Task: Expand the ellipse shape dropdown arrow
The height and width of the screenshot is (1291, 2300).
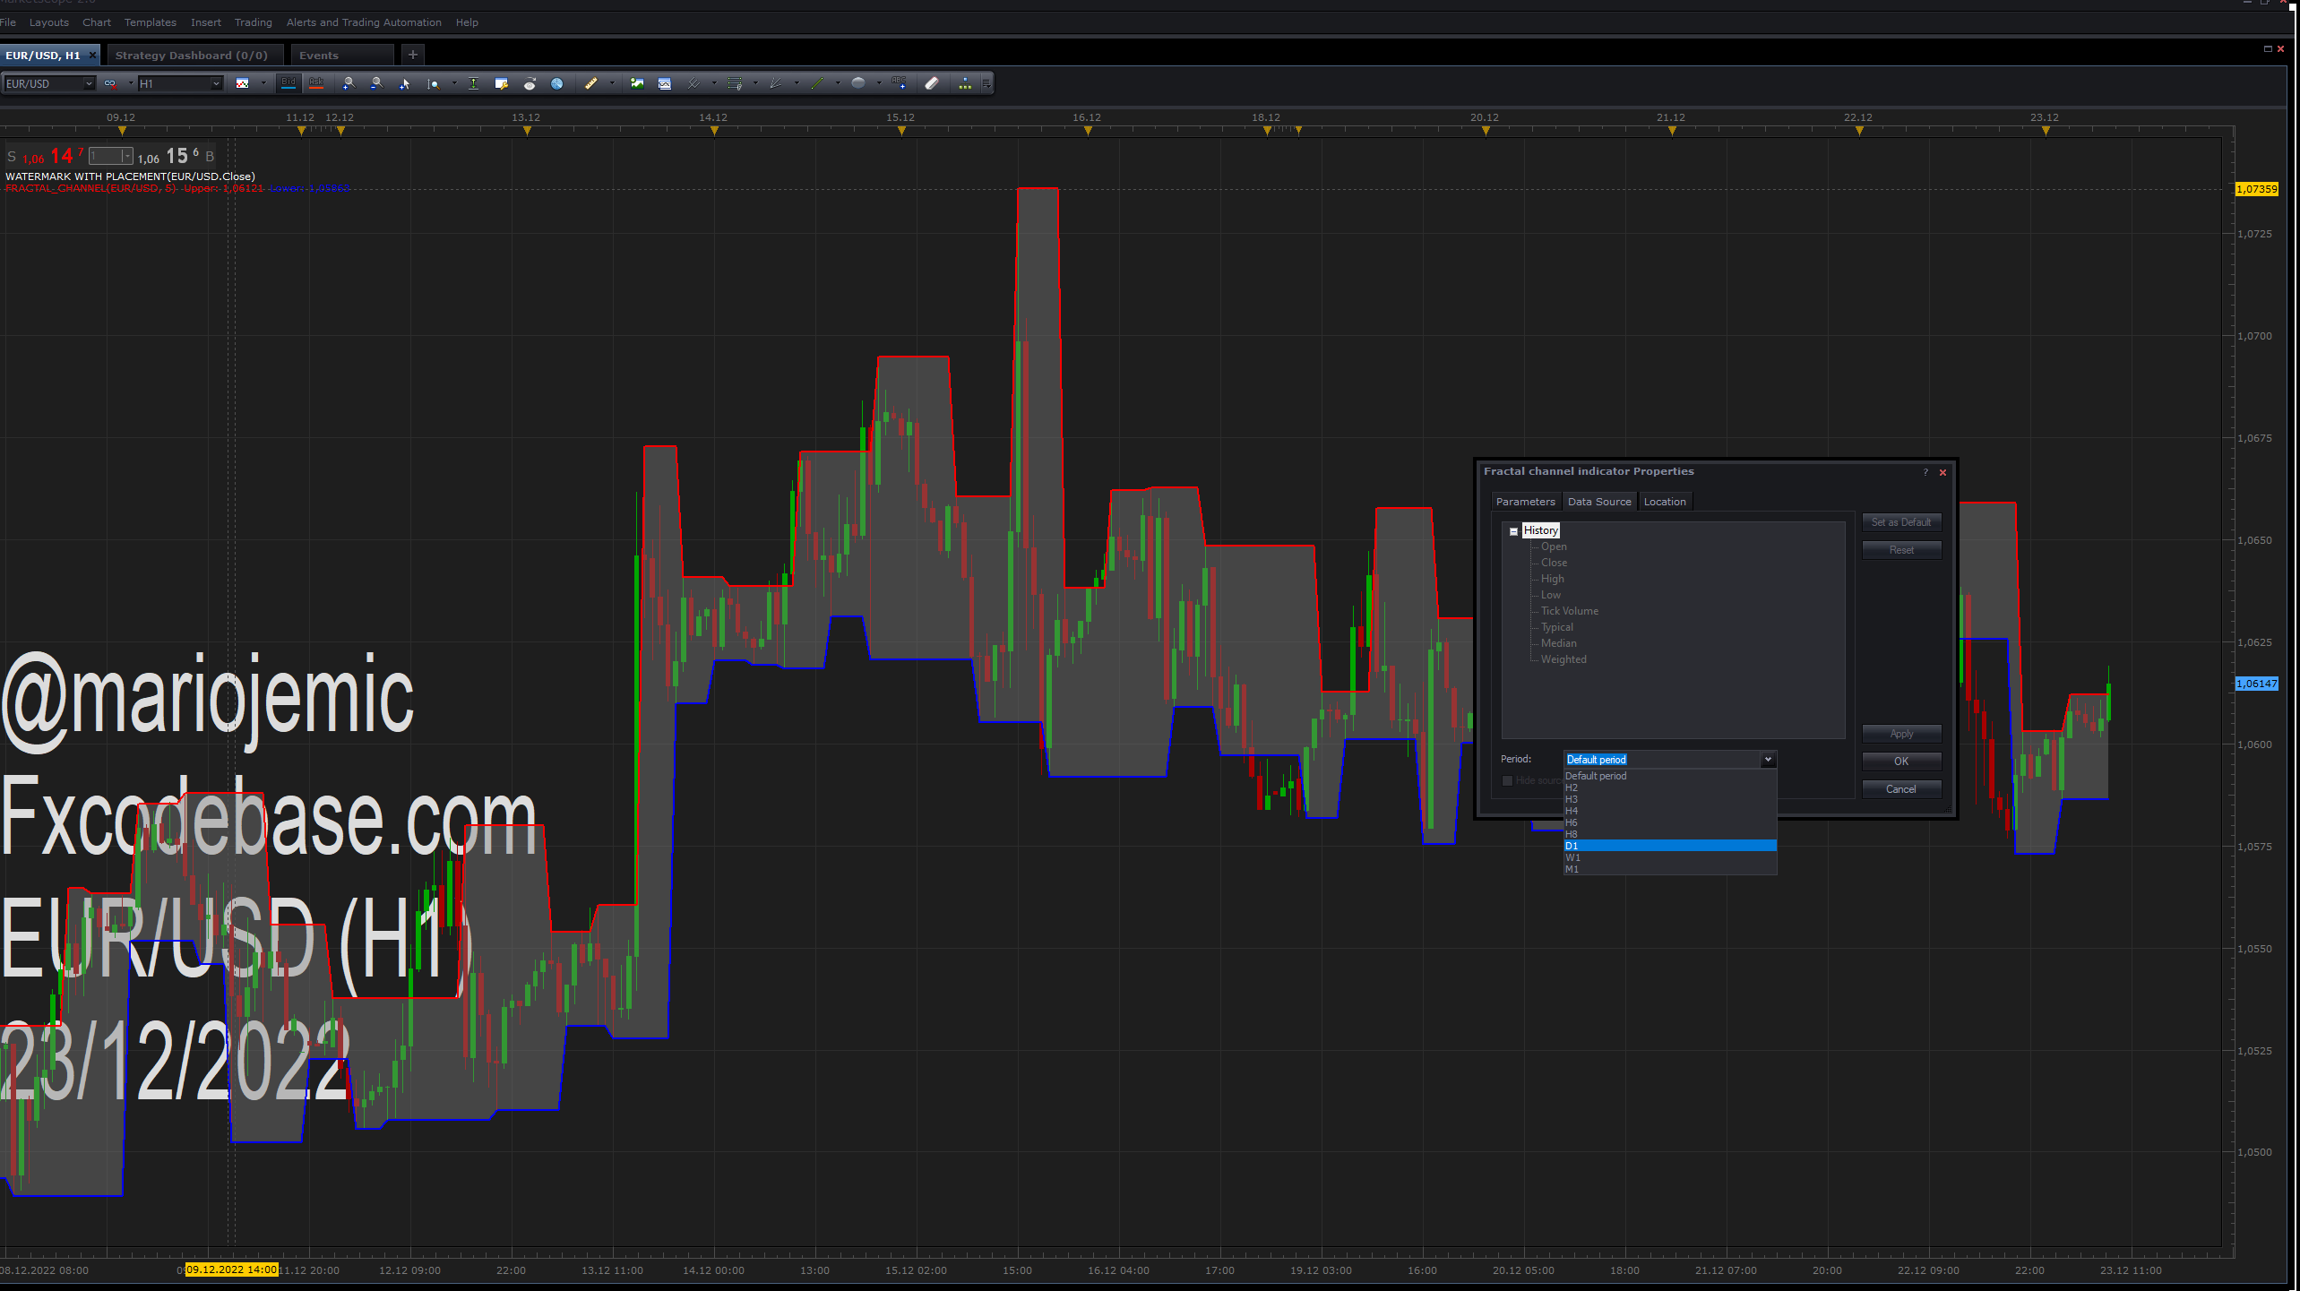Action: 879,83
